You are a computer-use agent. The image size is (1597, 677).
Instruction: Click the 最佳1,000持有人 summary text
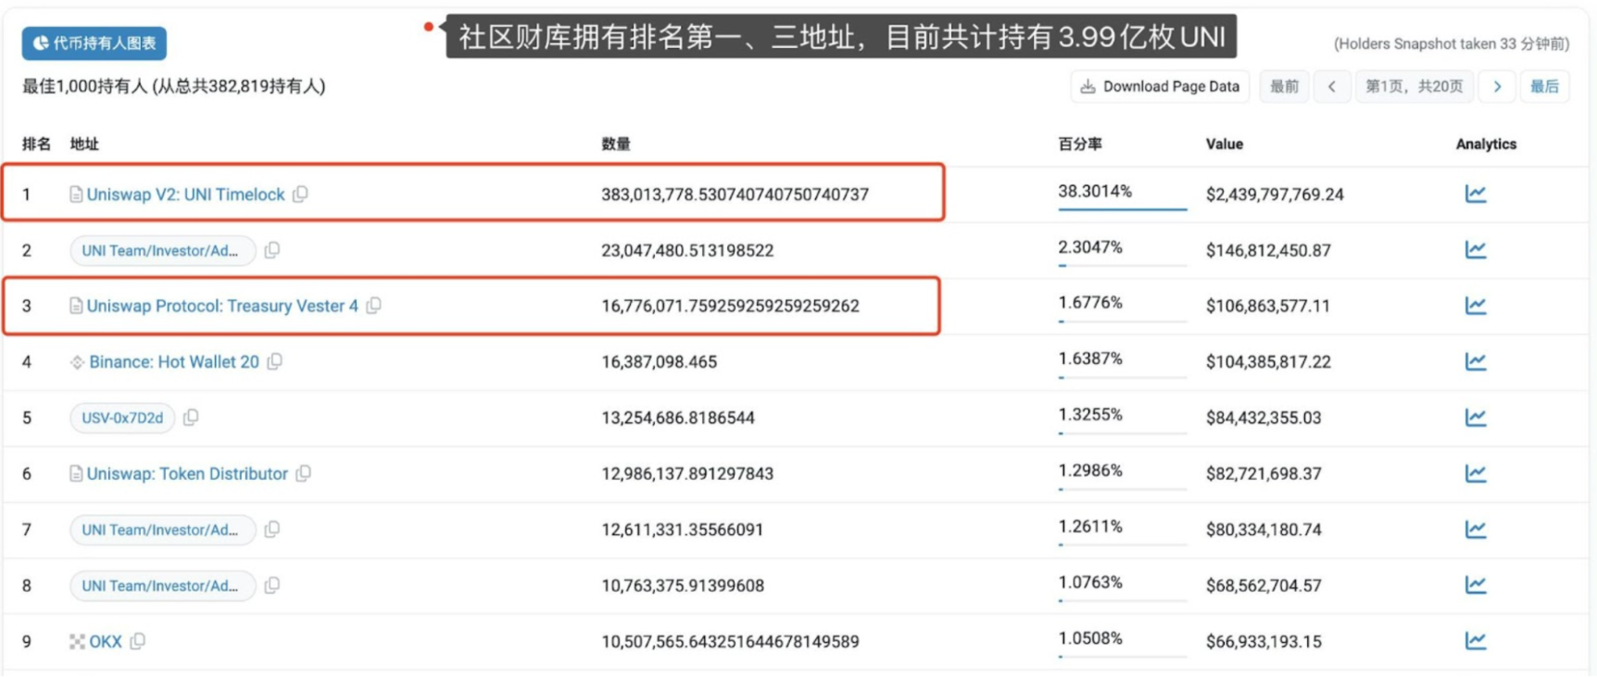coord(174,86)
